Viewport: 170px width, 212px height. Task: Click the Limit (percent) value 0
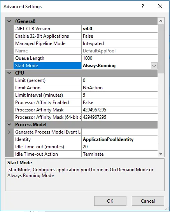point(119,80)
